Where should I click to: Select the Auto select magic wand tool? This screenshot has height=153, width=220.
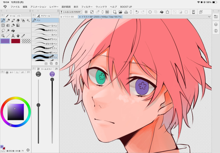pyautogui.click(x=8, y=31)
